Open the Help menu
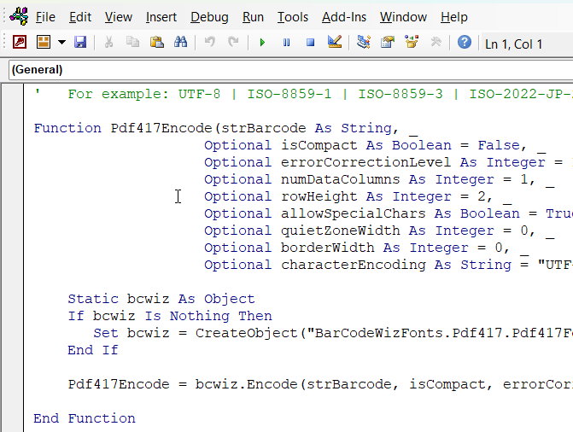This screenshot has height=432, width=573. click(453, 17)
